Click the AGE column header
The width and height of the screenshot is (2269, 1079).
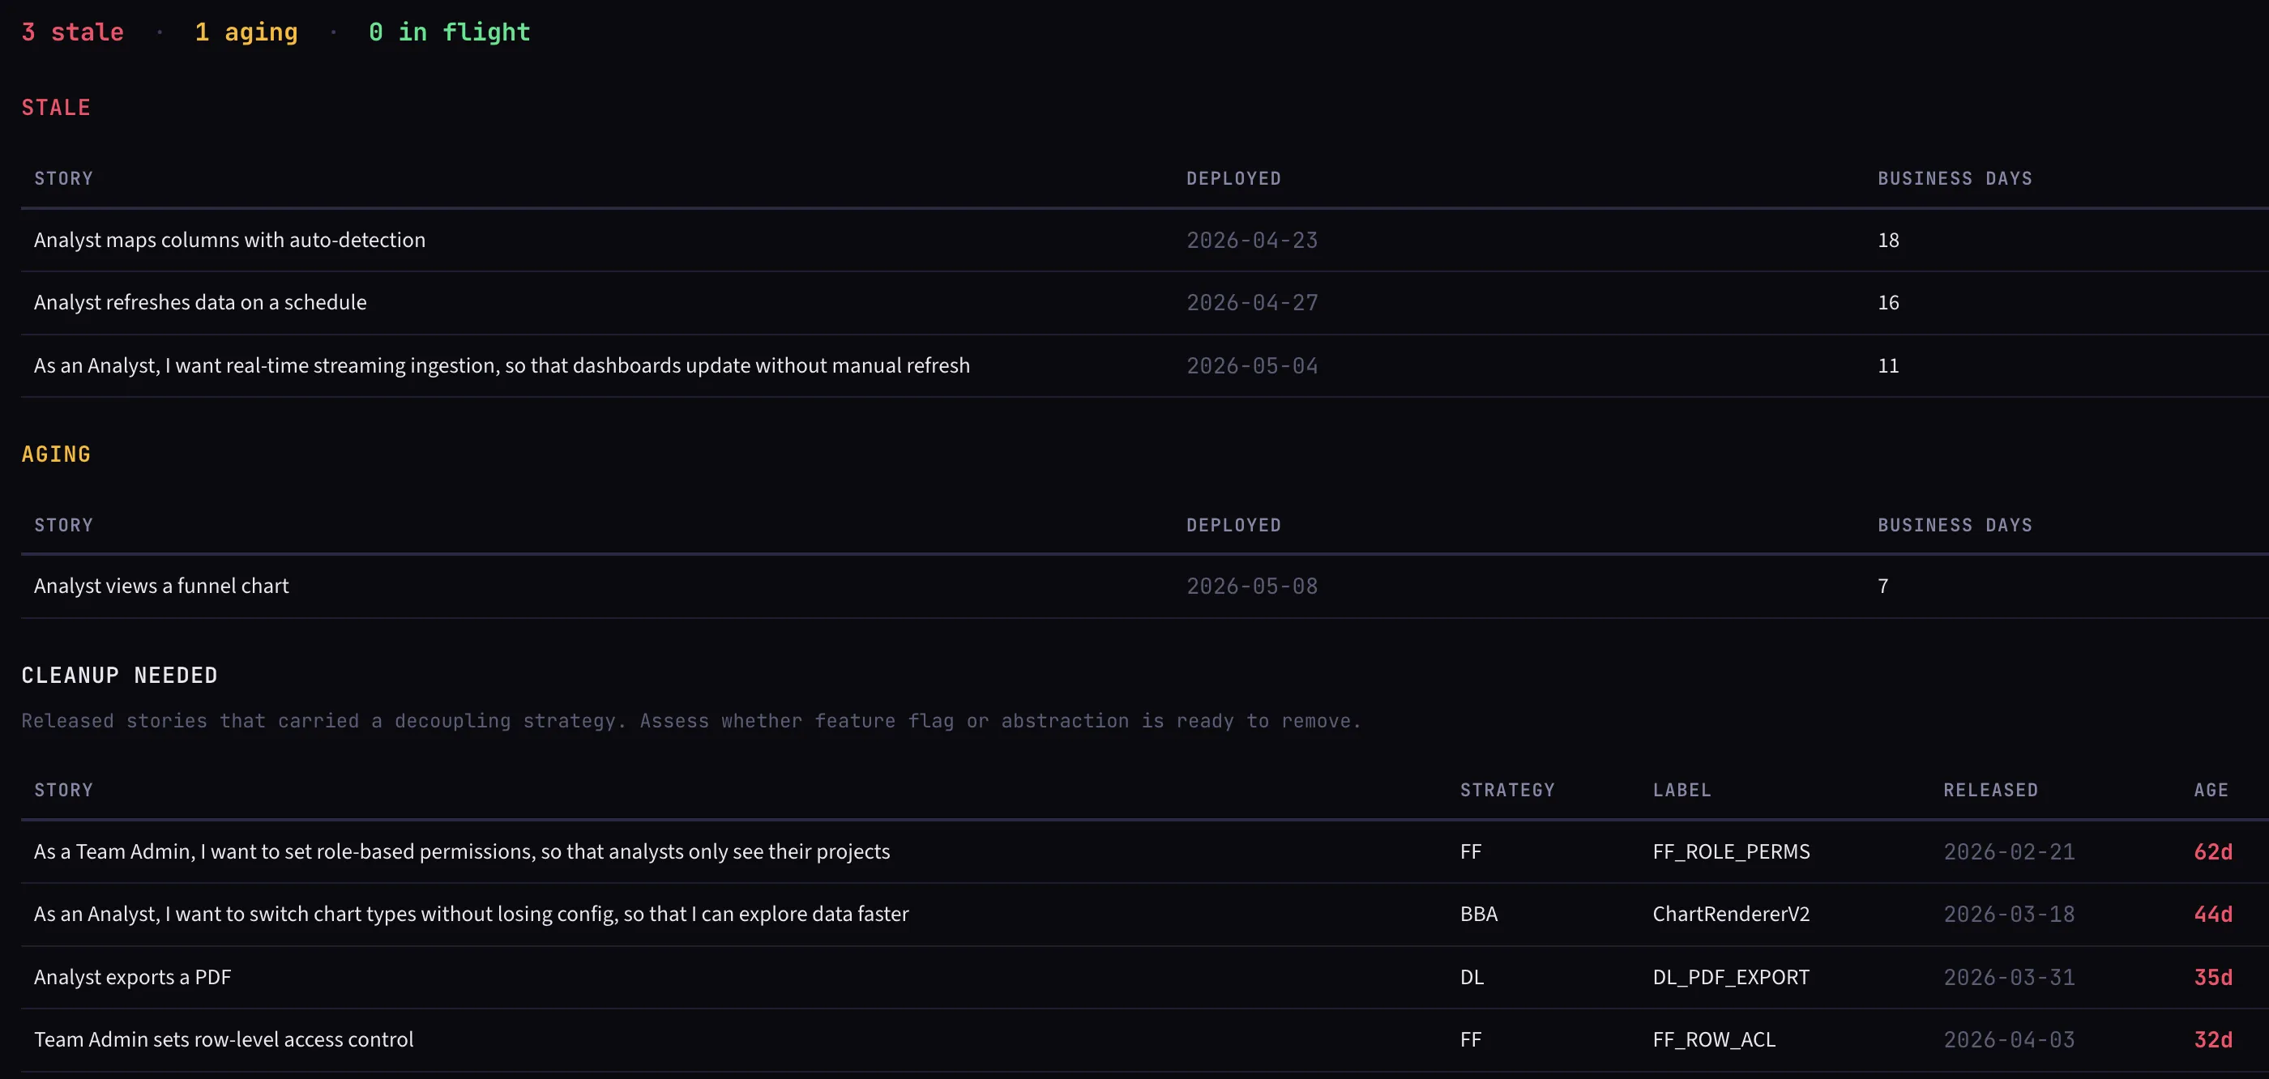(2211, 791)
